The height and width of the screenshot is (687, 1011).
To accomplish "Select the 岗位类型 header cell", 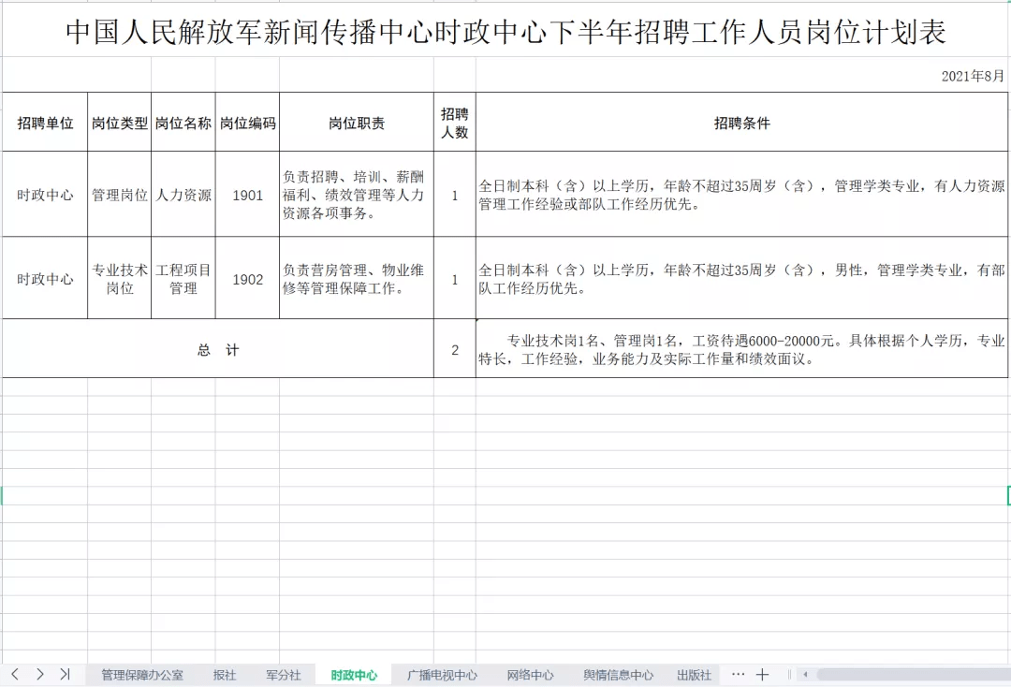I will (119, 123).
